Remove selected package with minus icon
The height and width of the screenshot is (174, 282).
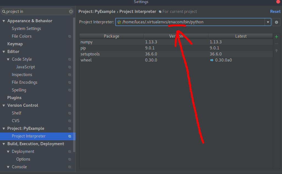(277, 44)
